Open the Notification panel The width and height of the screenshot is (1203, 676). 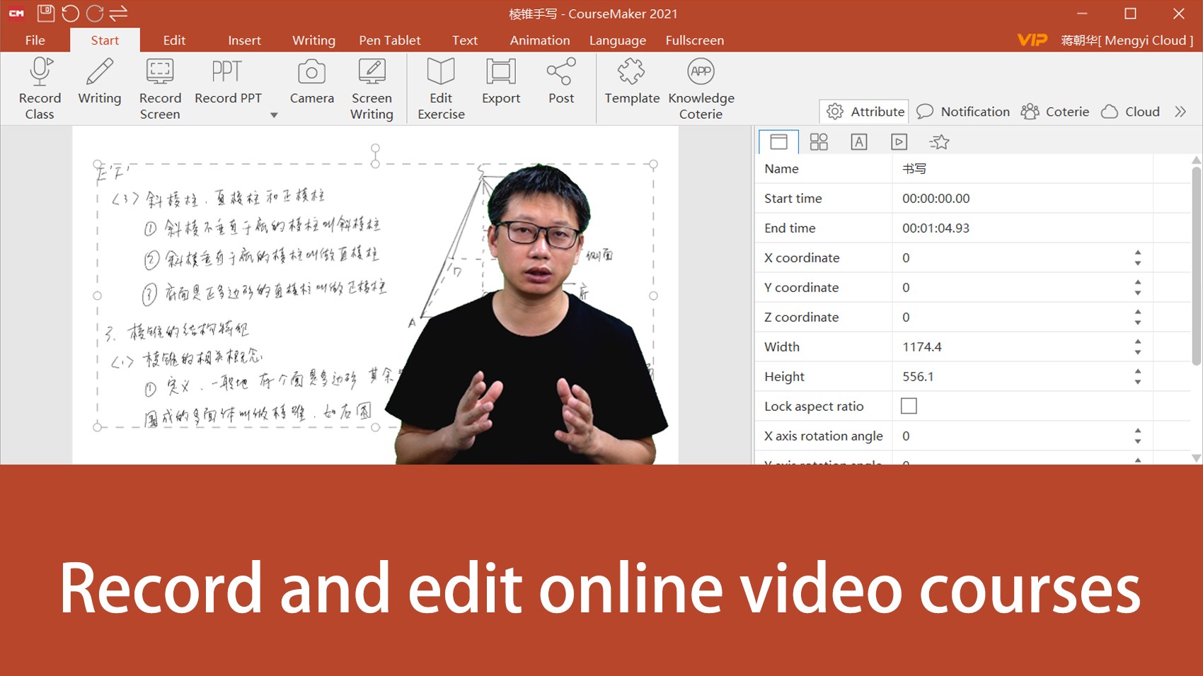(963, 112)
